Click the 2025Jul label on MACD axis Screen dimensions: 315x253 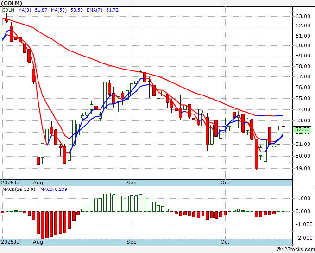11,242
